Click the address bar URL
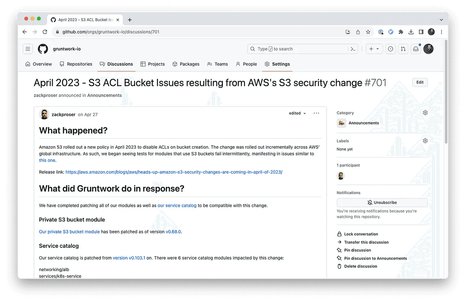The width and height of the screenshot is (466, 302). 111,32
